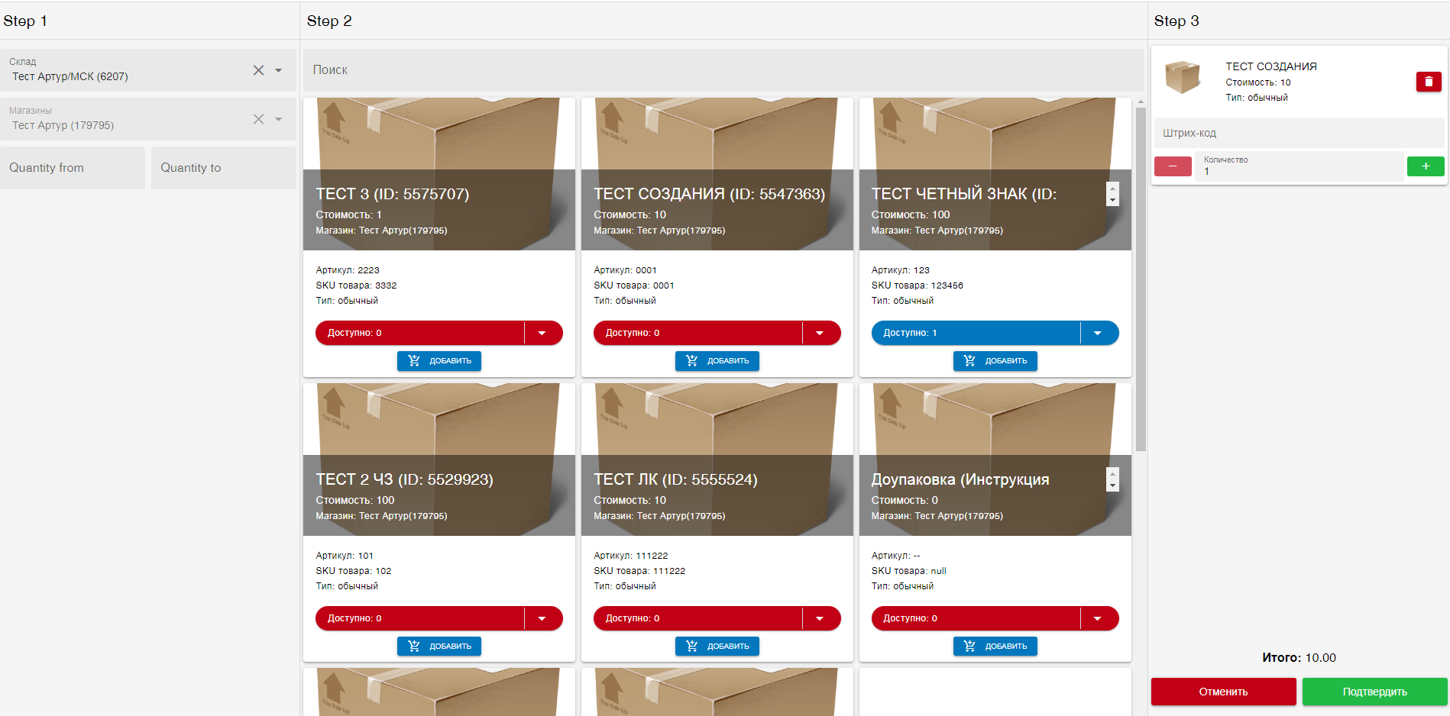
Task: Expand availability arrow for ТЕСТ СОЗДАНИЯ card
Action: tap(820, 333)
